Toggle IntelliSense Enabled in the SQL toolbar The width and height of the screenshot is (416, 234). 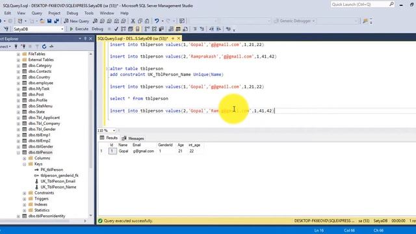[137, 29]
